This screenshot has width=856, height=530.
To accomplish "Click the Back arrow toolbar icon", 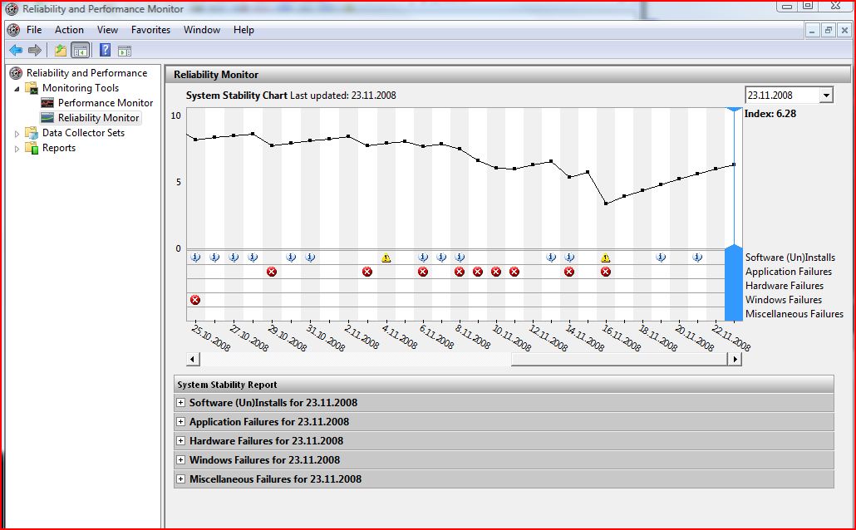I will click(15, 51).
